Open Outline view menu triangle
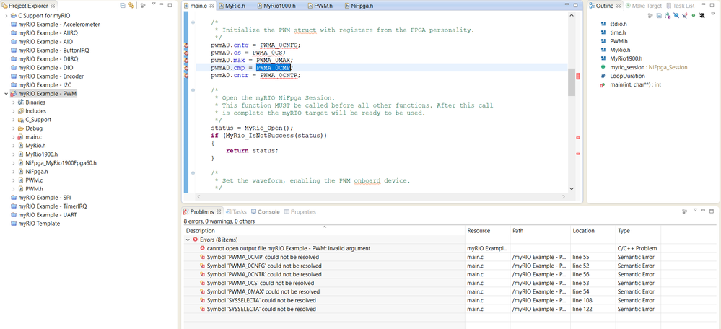This screenshot has width=721, height=329. (x=713, y=14)
